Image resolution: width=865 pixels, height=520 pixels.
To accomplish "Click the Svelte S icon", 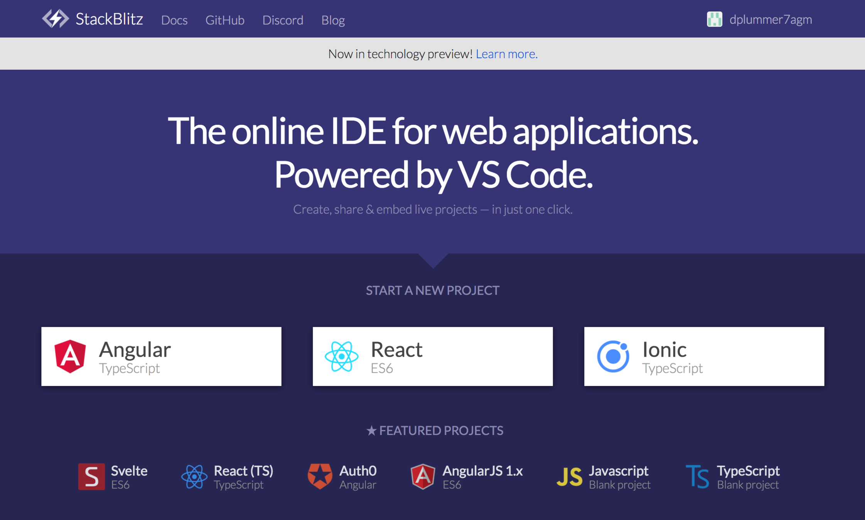I will pos(91,476).
